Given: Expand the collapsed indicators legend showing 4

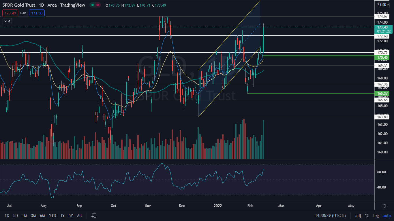Looking at the screenshot, I should [x=7, y=21].
